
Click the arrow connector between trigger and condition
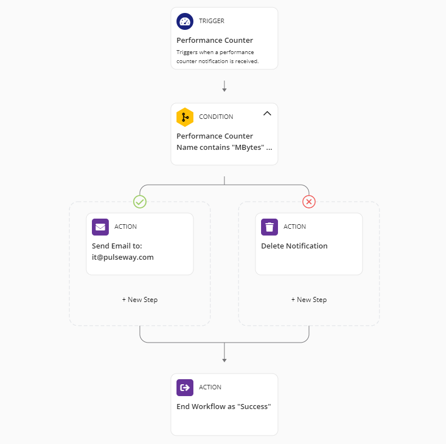224,86
